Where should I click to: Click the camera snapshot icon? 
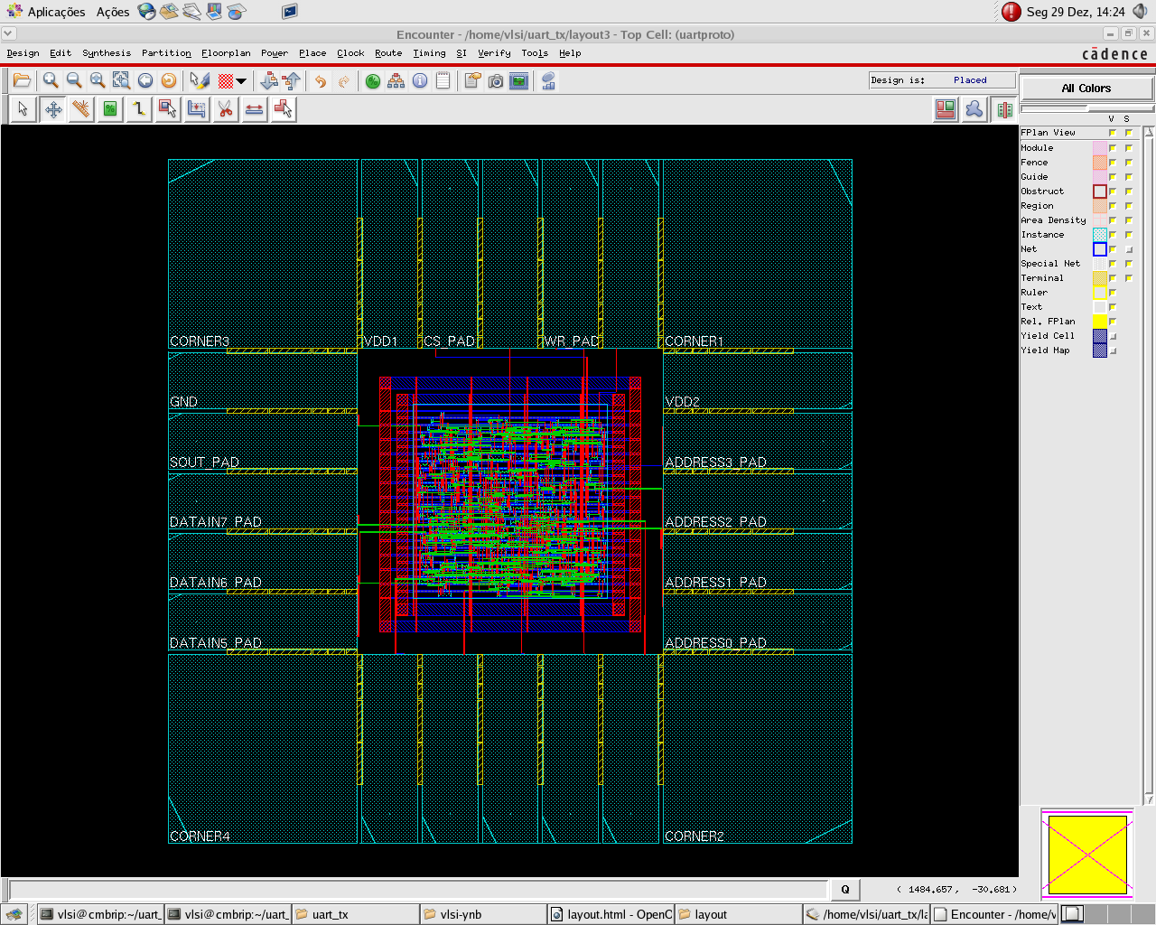click(496, 81)
